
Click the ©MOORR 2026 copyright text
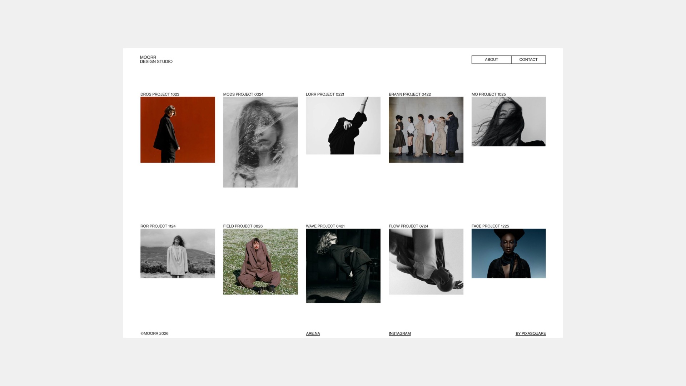(154, 333)
